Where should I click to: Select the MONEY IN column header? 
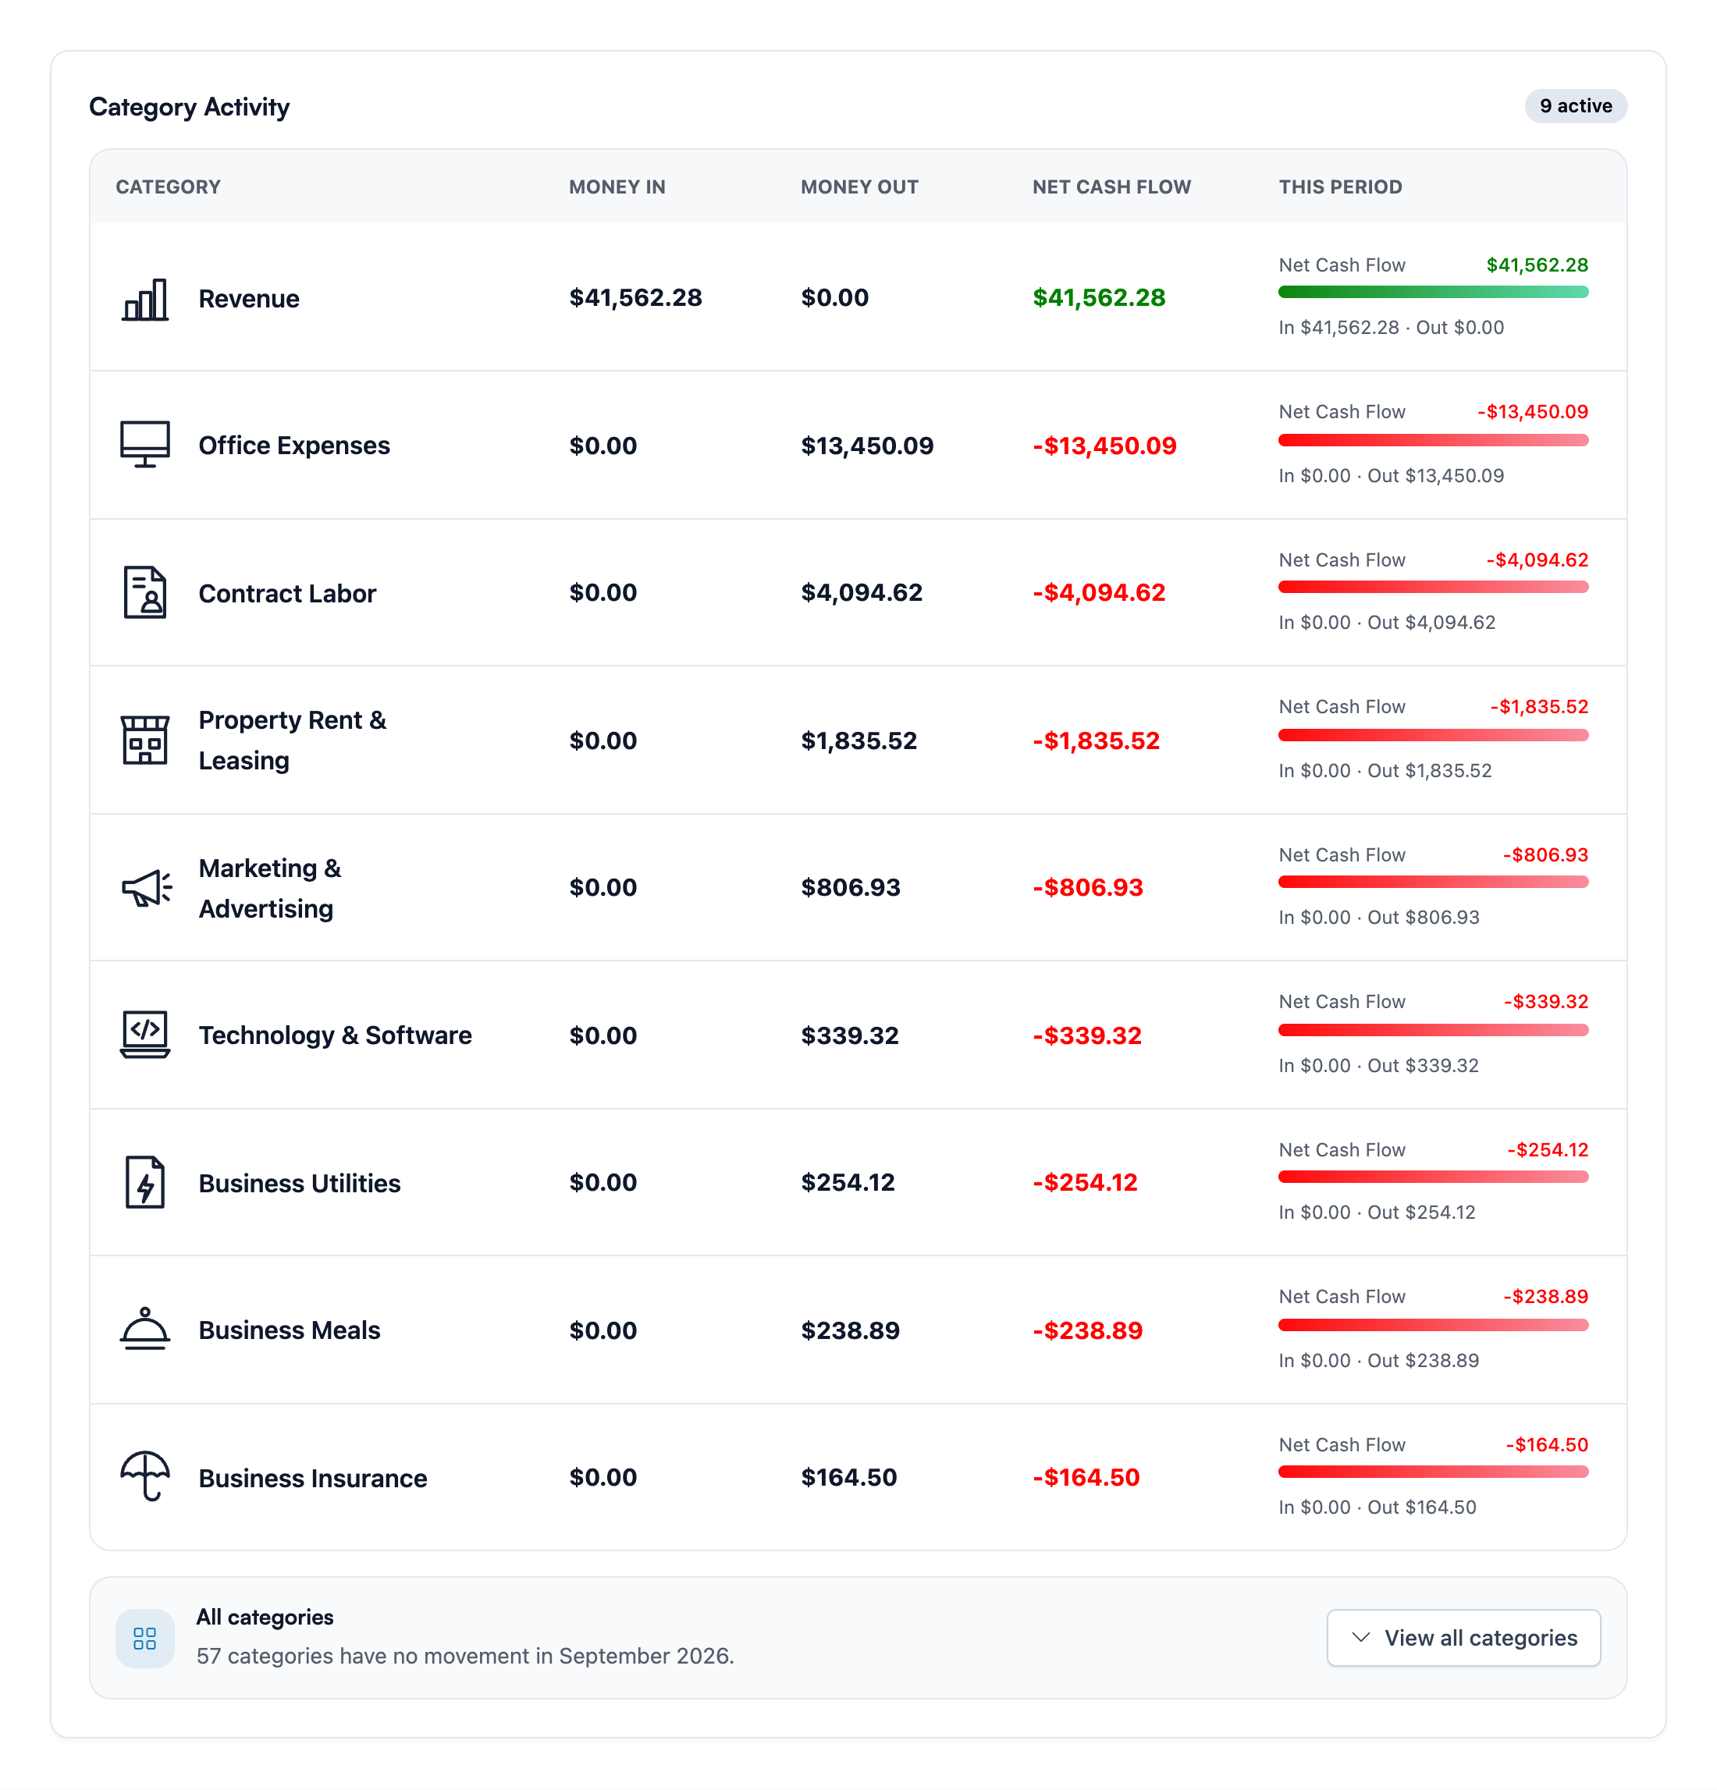(x=617, y=187)
